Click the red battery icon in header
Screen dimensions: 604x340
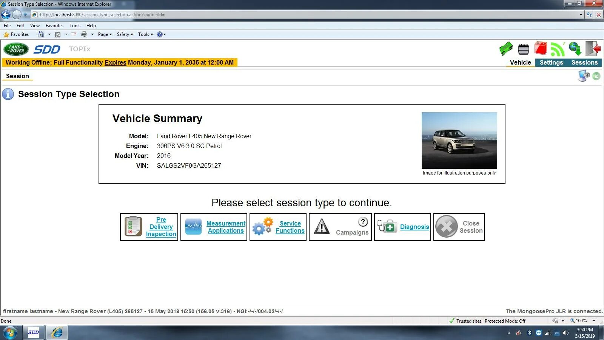tap(541, 48)
